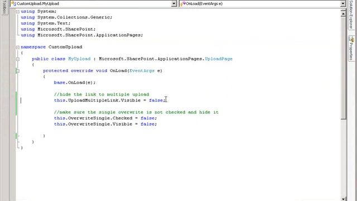Click the 'UploadPage' base class name
The height and width of the screenshot is (201, 357).
(219, 59)
